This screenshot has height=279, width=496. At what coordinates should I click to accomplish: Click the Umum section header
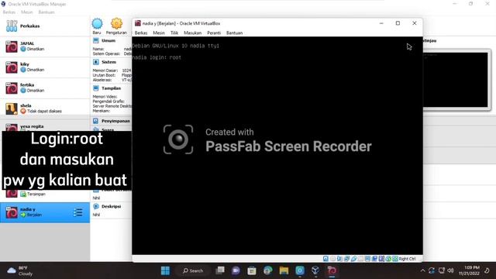108,40
